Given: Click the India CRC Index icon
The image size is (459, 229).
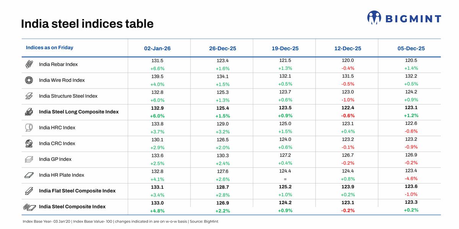Looking at the screenshot, I should (29, 144).
